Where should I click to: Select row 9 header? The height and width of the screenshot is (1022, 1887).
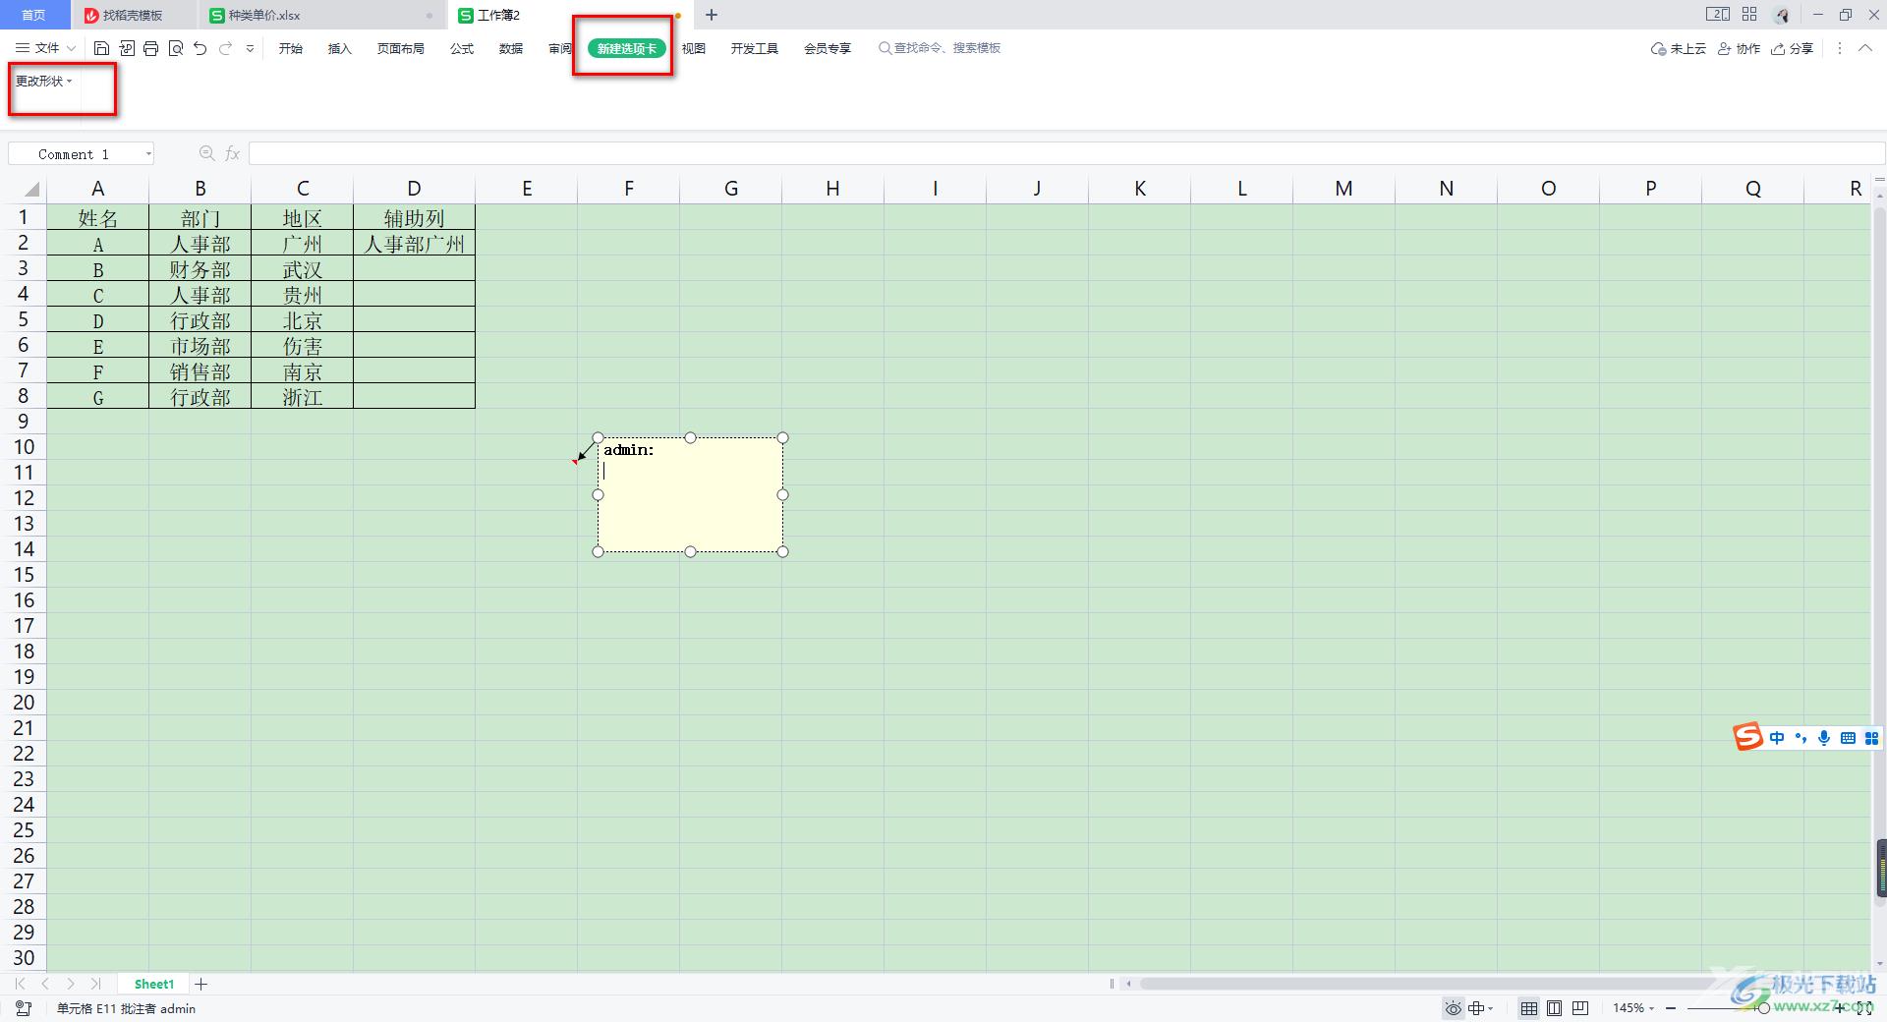click(x=23, y=422)
